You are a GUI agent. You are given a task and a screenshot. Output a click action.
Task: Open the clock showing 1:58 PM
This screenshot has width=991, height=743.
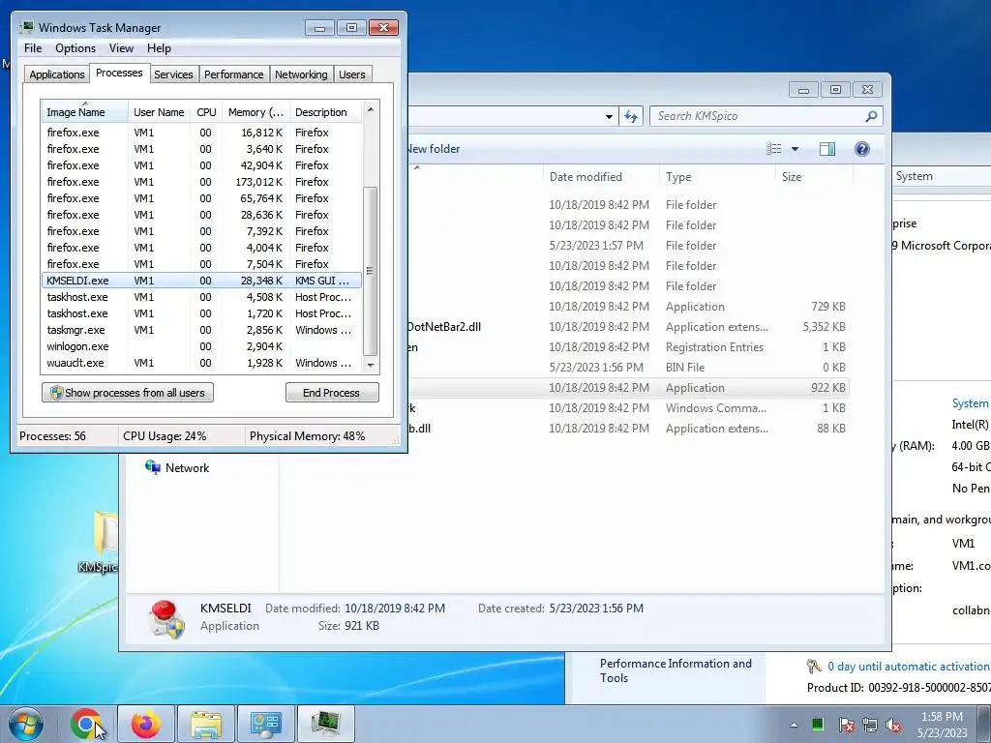(942, 724)
